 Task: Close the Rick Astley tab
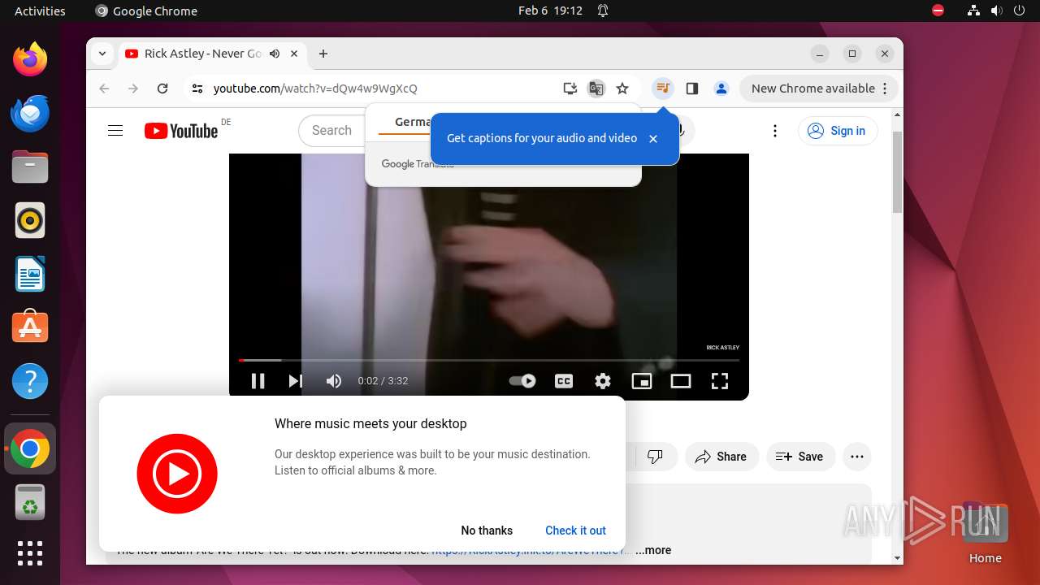[x=294, y=54]
